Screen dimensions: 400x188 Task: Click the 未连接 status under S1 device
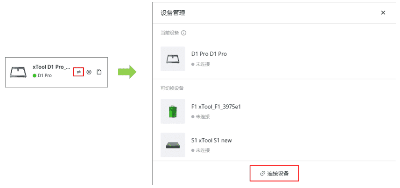(201, 150)
